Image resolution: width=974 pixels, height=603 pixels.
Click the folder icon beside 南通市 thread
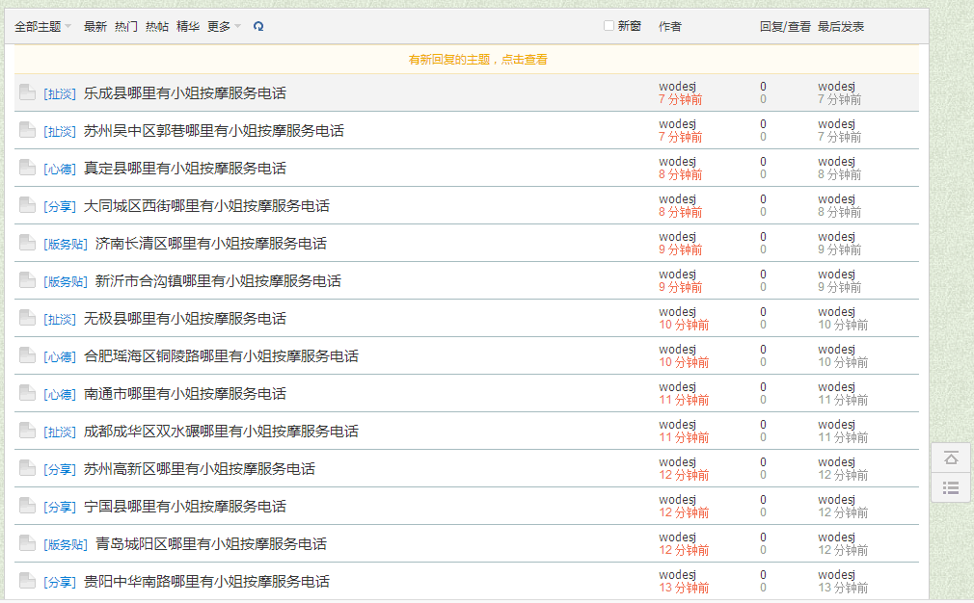click(27, 393)
